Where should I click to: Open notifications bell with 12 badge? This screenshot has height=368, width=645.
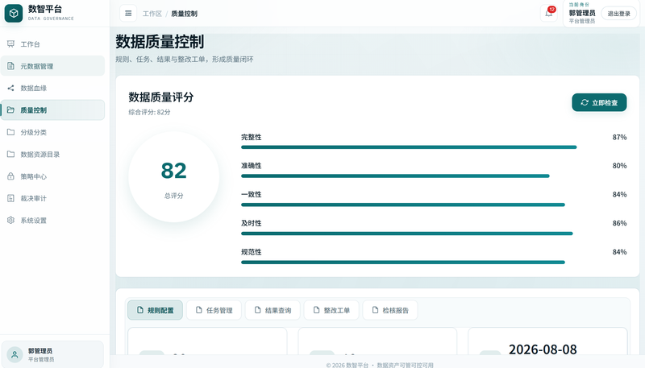[x=549, y=13]
